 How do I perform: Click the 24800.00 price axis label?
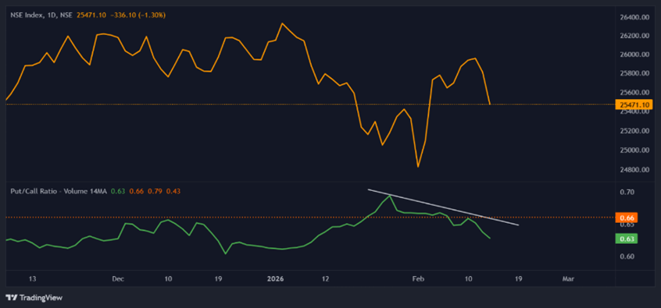tap(634, 170)
